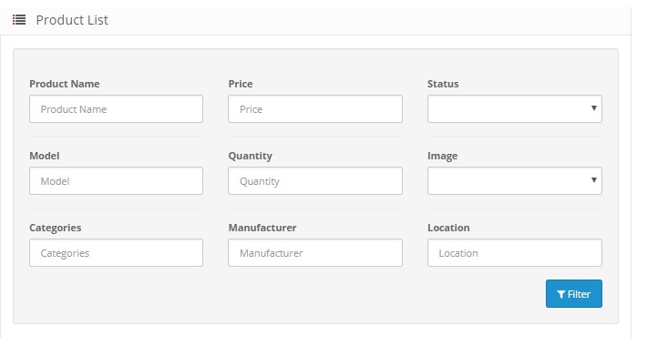Click the list icon beside Product List
Viewport: 647px width, 346px height.
point(19,20)
